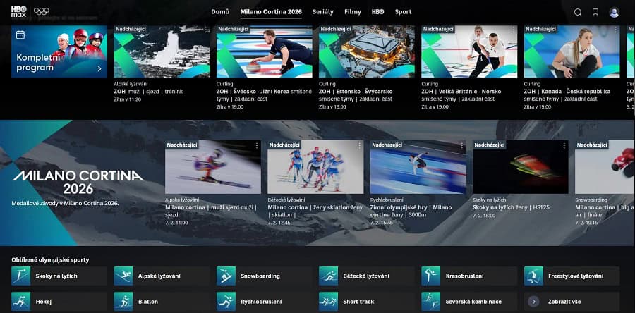
Task: Open the Skoky na lyžích sport label
Action: [x=56, y=276]
